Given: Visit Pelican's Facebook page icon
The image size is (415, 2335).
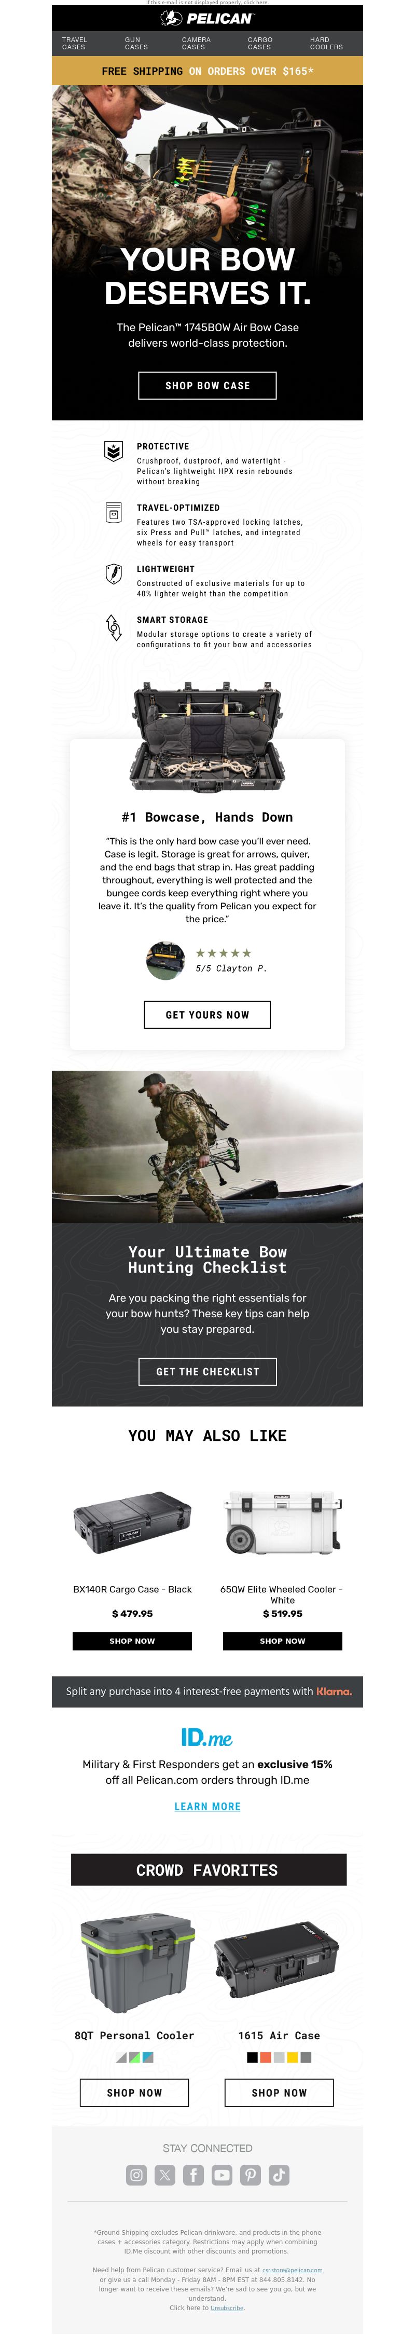Looking at the screenshot, I should pyautogui.click(x=193, y=2175).
